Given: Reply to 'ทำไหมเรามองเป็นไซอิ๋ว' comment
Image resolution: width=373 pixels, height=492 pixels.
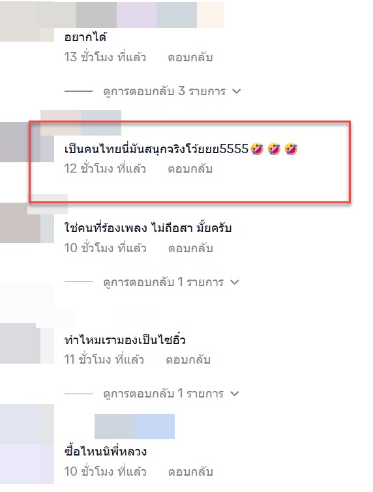Looking at the screenshot, I should tap(188, 359).
